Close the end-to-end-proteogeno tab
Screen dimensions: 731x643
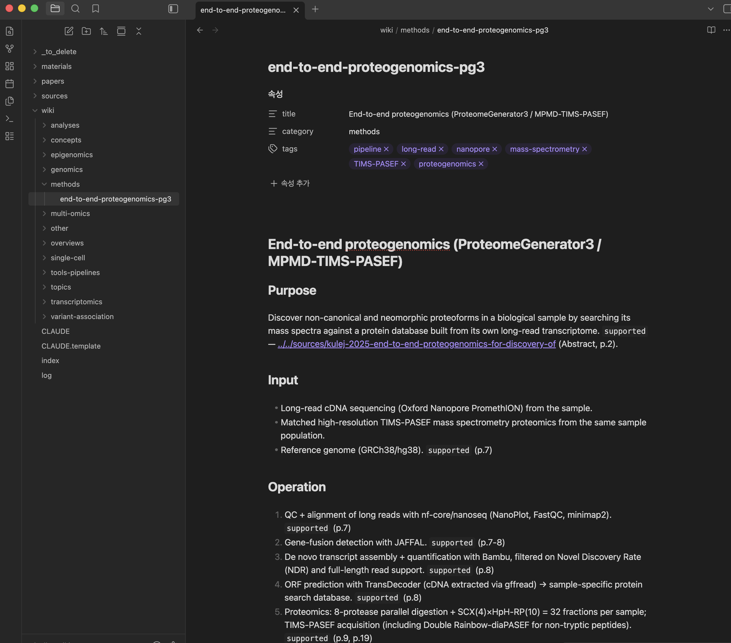pyautogui.click(x=296, y=10)
